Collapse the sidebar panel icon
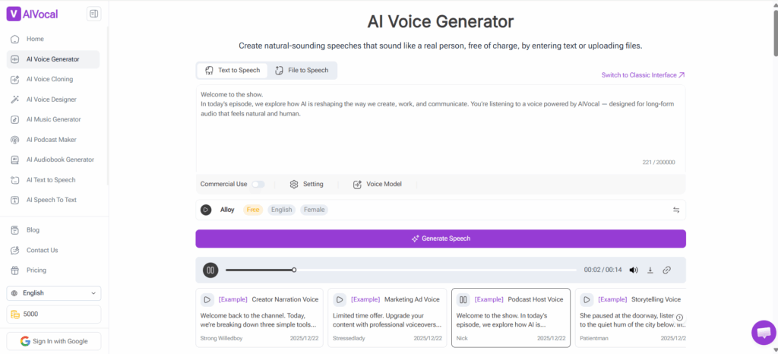Viewport: 778px width, 354px height. click(93, 14)
